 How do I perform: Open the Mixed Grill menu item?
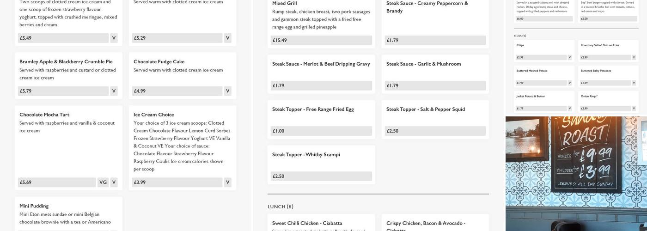click(285, 4)
